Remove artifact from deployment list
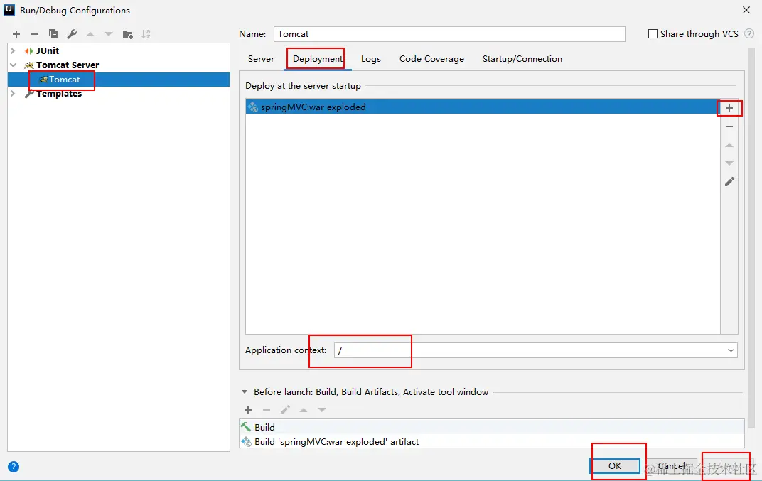This screenshot has width=762, height=481. (729, 126)
